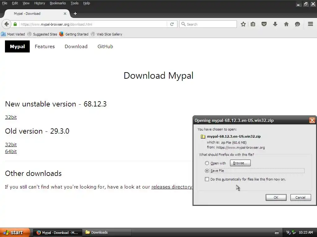Open the Tools menu
This screenshot has width=317, height=237.
click(74, 3)
